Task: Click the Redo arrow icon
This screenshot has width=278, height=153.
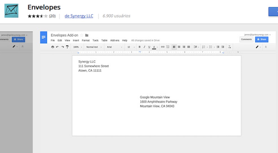Action: click(62, 47)
